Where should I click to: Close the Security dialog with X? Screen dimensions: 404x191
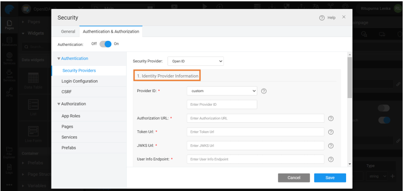click(343, 17)
